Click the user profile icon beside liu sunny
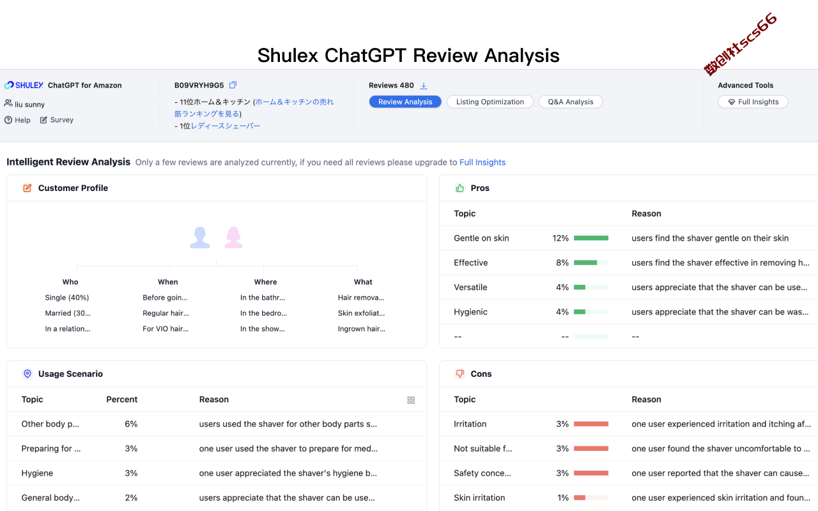The height and width of the screenshot is (511, 818). [8, 103]
